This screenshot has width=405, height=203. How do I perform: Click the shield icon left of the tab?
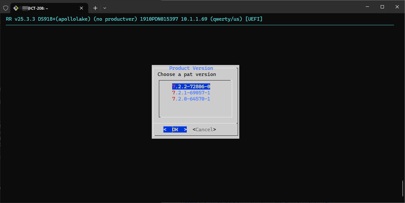coord(6,8)
